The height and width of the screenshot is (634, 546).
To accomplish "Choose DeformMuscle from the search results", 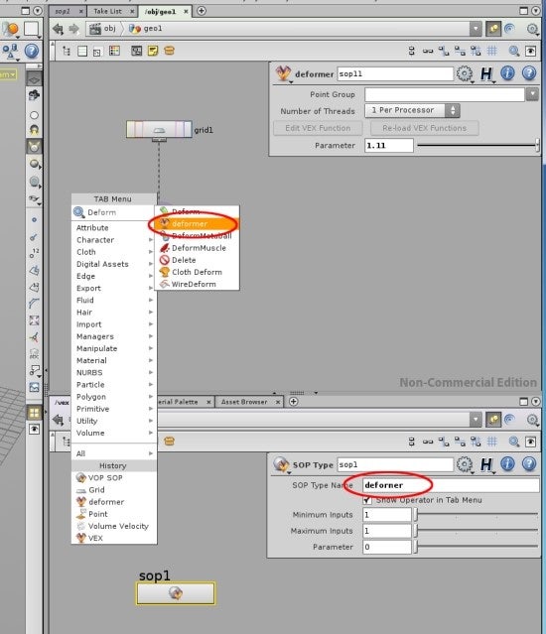I will 197,248.
